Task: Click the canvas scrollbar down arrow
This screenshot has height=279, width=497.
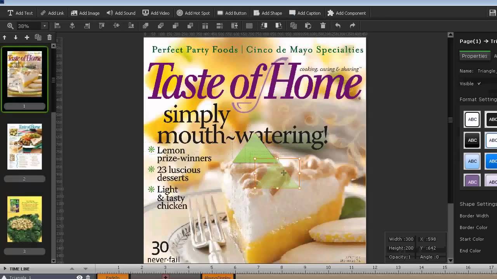Action: [x=450, y=261]
